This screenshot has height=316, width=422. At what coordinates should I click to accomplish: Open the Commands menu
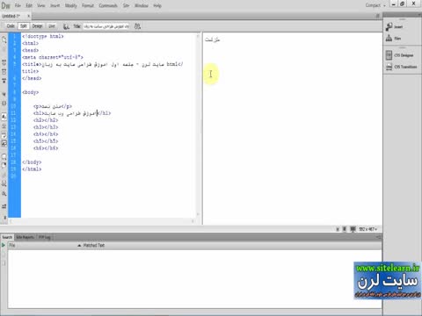[x=108, y=5]
